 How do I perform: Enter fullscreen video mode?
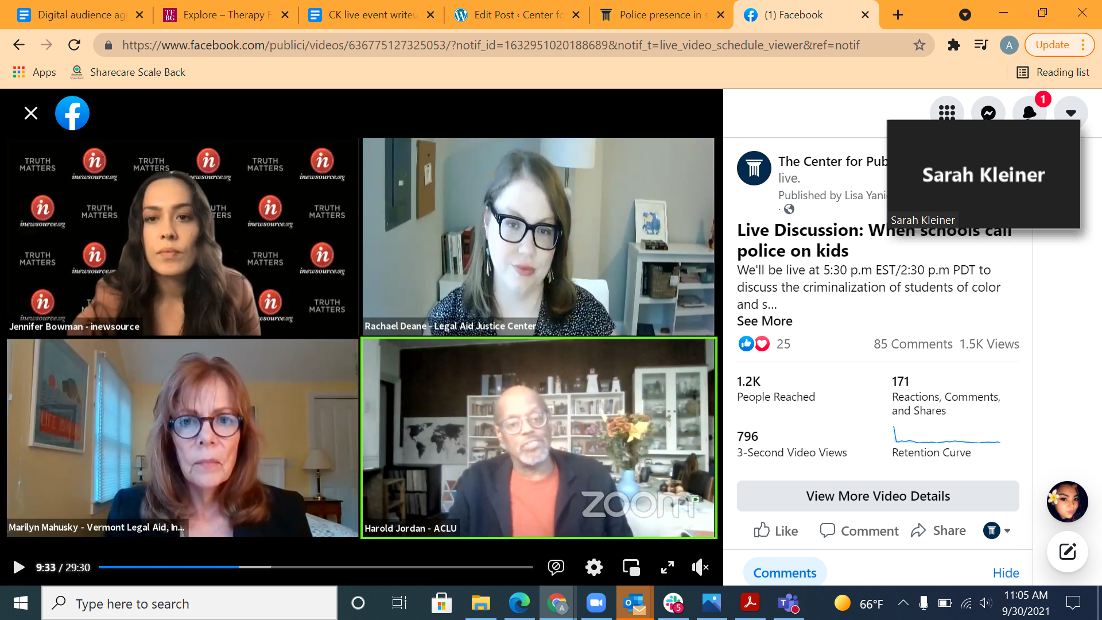click(x=667, y=567)
